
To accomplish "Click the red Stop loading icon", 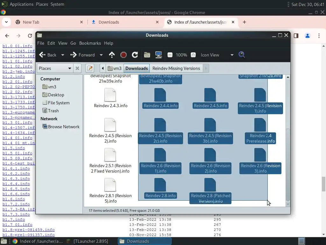I will coord(124,55).
